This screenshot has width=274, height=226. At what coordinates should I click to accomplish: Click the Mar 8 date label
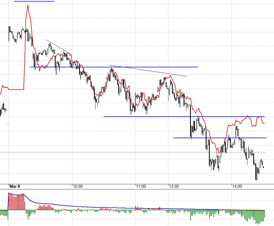[x=15, y=186]
